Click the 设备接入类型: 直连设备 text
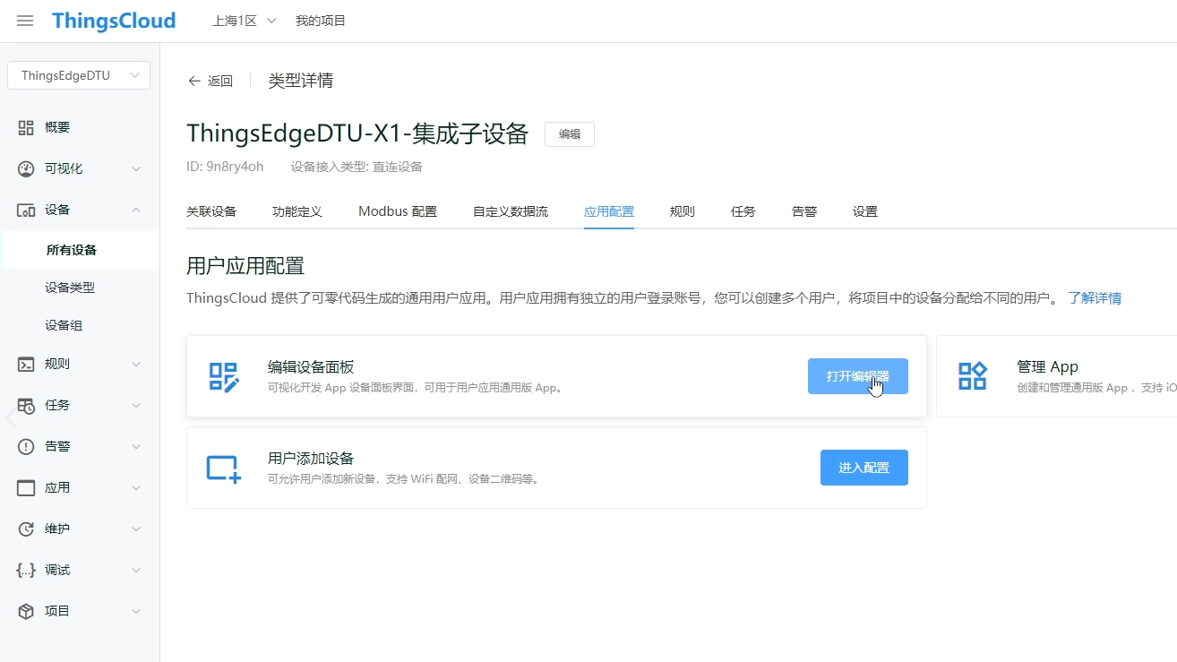 [357, 167]
